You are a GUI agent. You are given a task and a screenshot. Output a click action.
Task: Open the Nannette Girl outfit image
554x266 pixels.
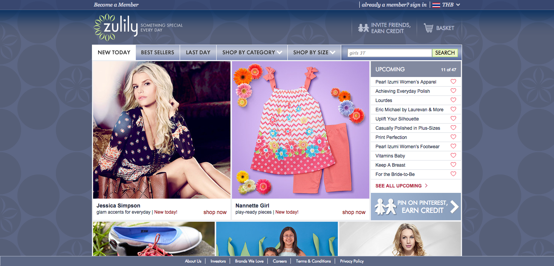click(x=300, y=130)
